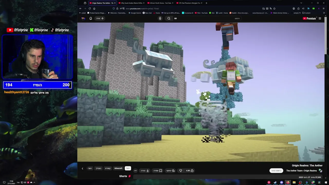Viewport: 329px width, 185px height.
Task: Show hidden system tray icons chevron
Action: tap(34, 182)
